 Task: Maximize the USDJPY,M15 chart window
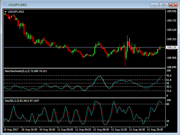tap(164, 4)
